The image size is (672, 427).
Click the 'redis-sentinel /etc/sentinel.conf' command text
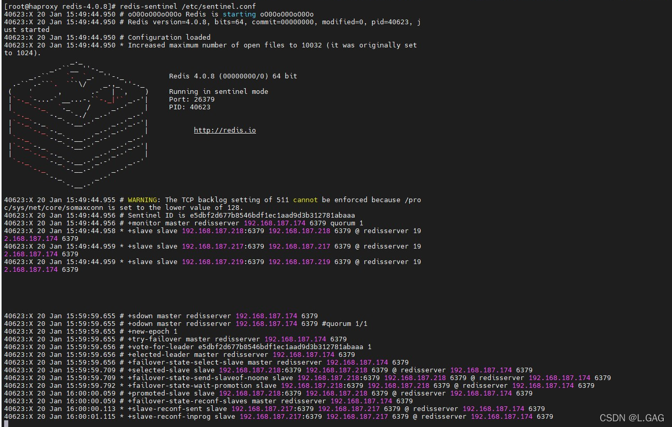pos(187,6)
